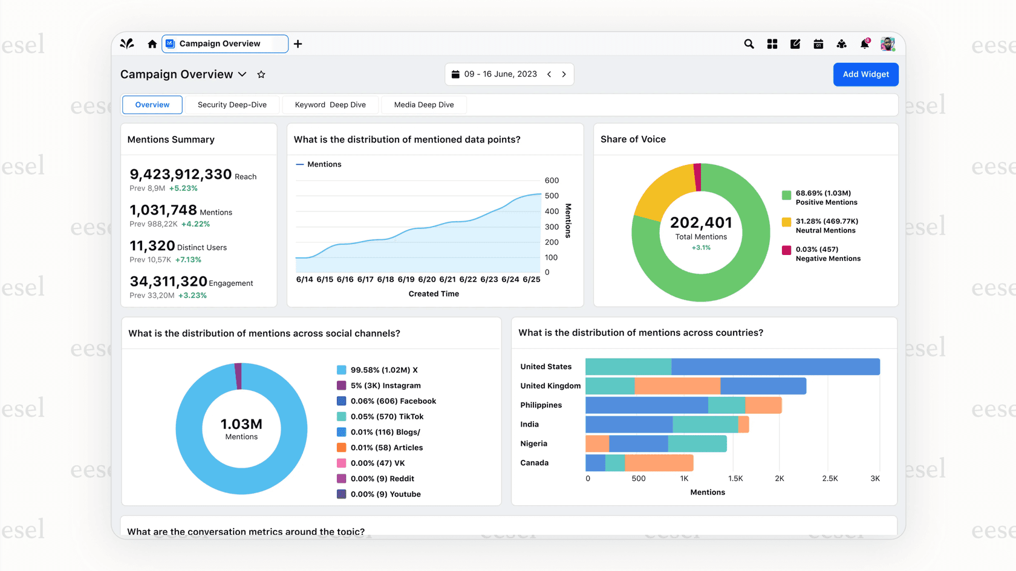Check notifications via the bell icon

(864, 44)
